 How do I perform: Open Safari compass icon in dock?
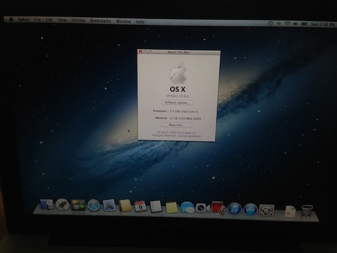(x=93, y=206)
